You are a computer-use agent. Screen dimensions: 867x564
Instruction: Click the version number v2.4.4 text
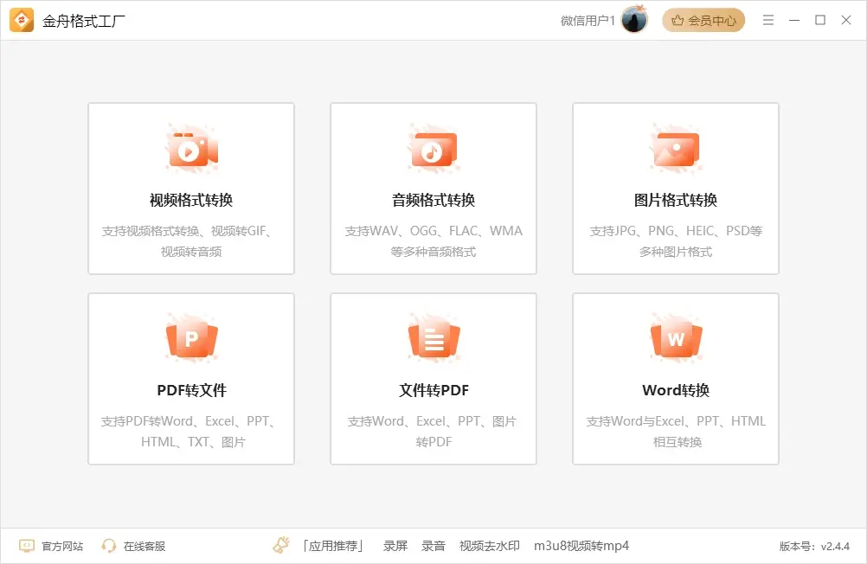(x=835, y=547)
